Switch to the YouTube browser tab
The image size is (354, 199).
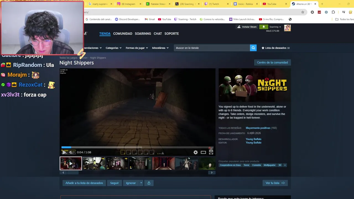pos(275,4)
